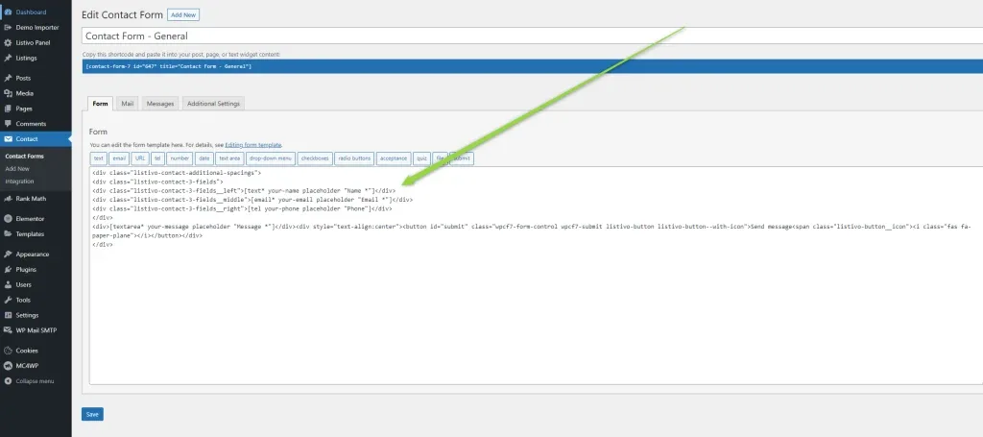Click the Cookies icon
Image resolution: width=983 pixels, height=437 pixels.
click(8, 351)
